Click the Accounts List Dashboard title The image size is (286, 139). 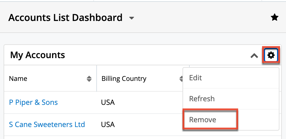click(65, 18)
